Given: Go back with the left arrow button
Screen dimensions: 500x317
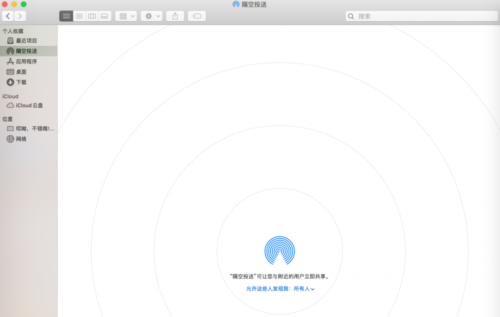Looking at the screenshot, I should click(x=8, y=16).
